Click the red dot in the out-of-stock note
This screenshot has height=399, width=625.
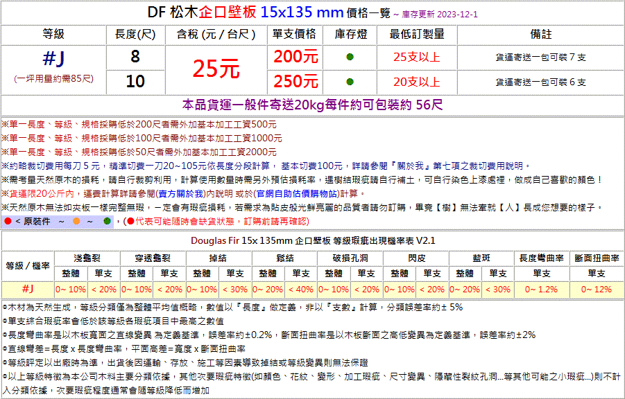click(x=130, y=222)
